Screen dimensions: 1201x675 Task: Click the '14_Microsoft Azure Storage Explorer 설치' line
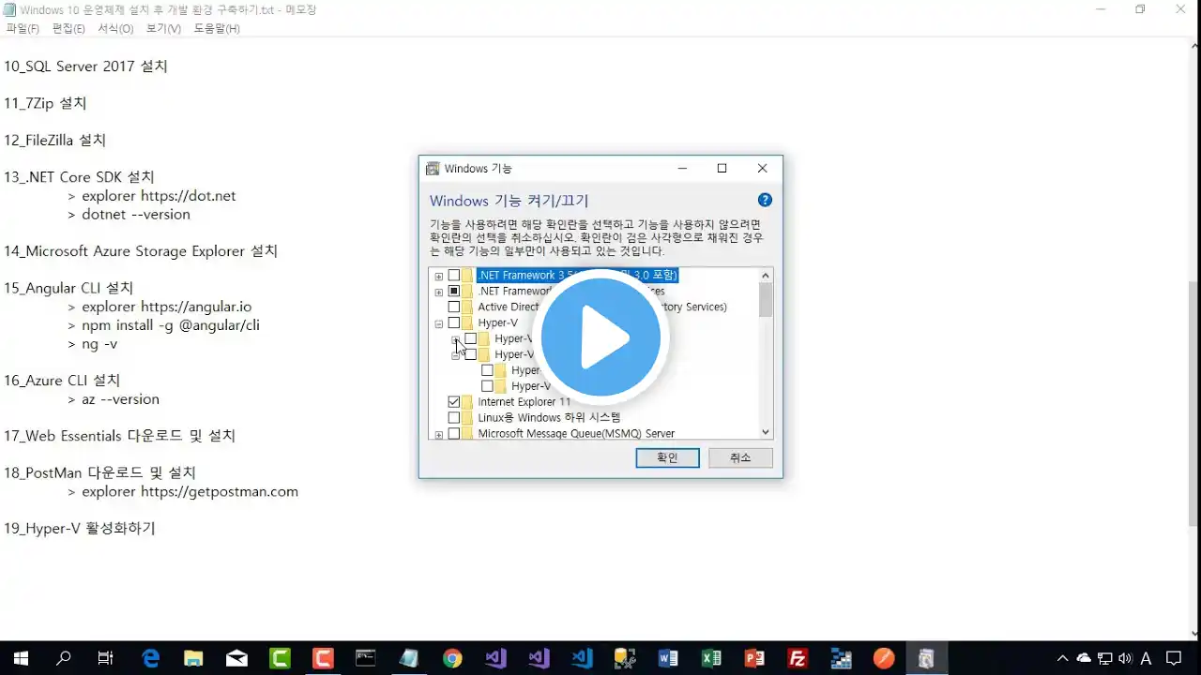coord(141,251)
